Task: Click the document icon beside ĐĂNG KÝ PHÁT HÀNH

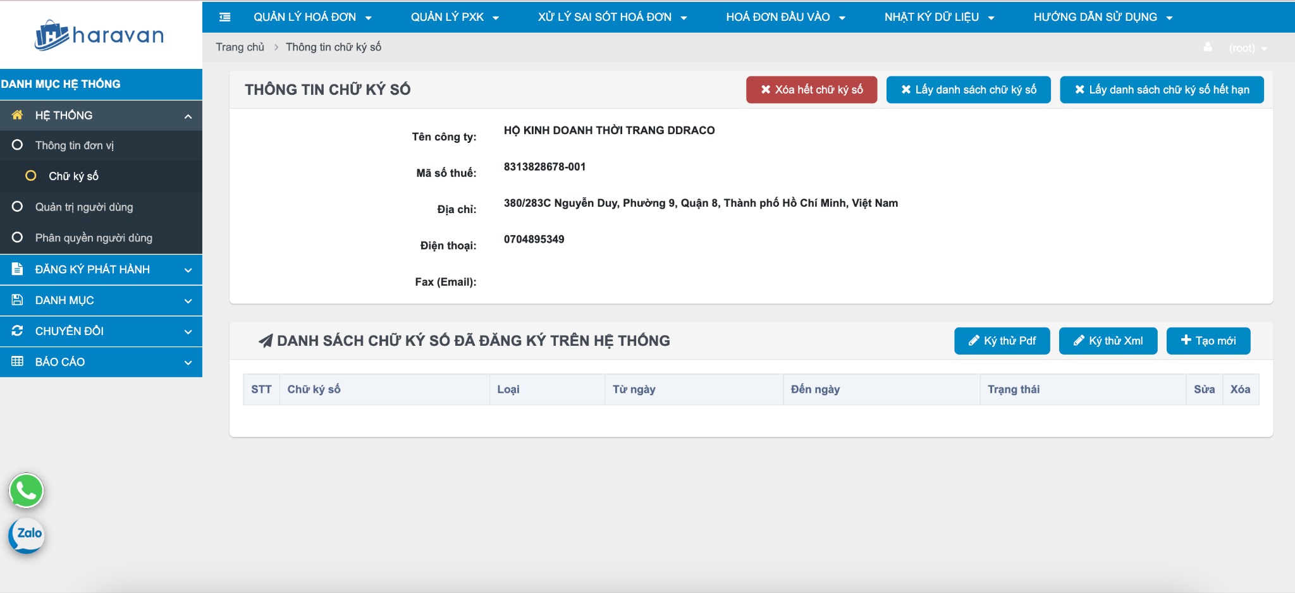Action: click(17, 269)
